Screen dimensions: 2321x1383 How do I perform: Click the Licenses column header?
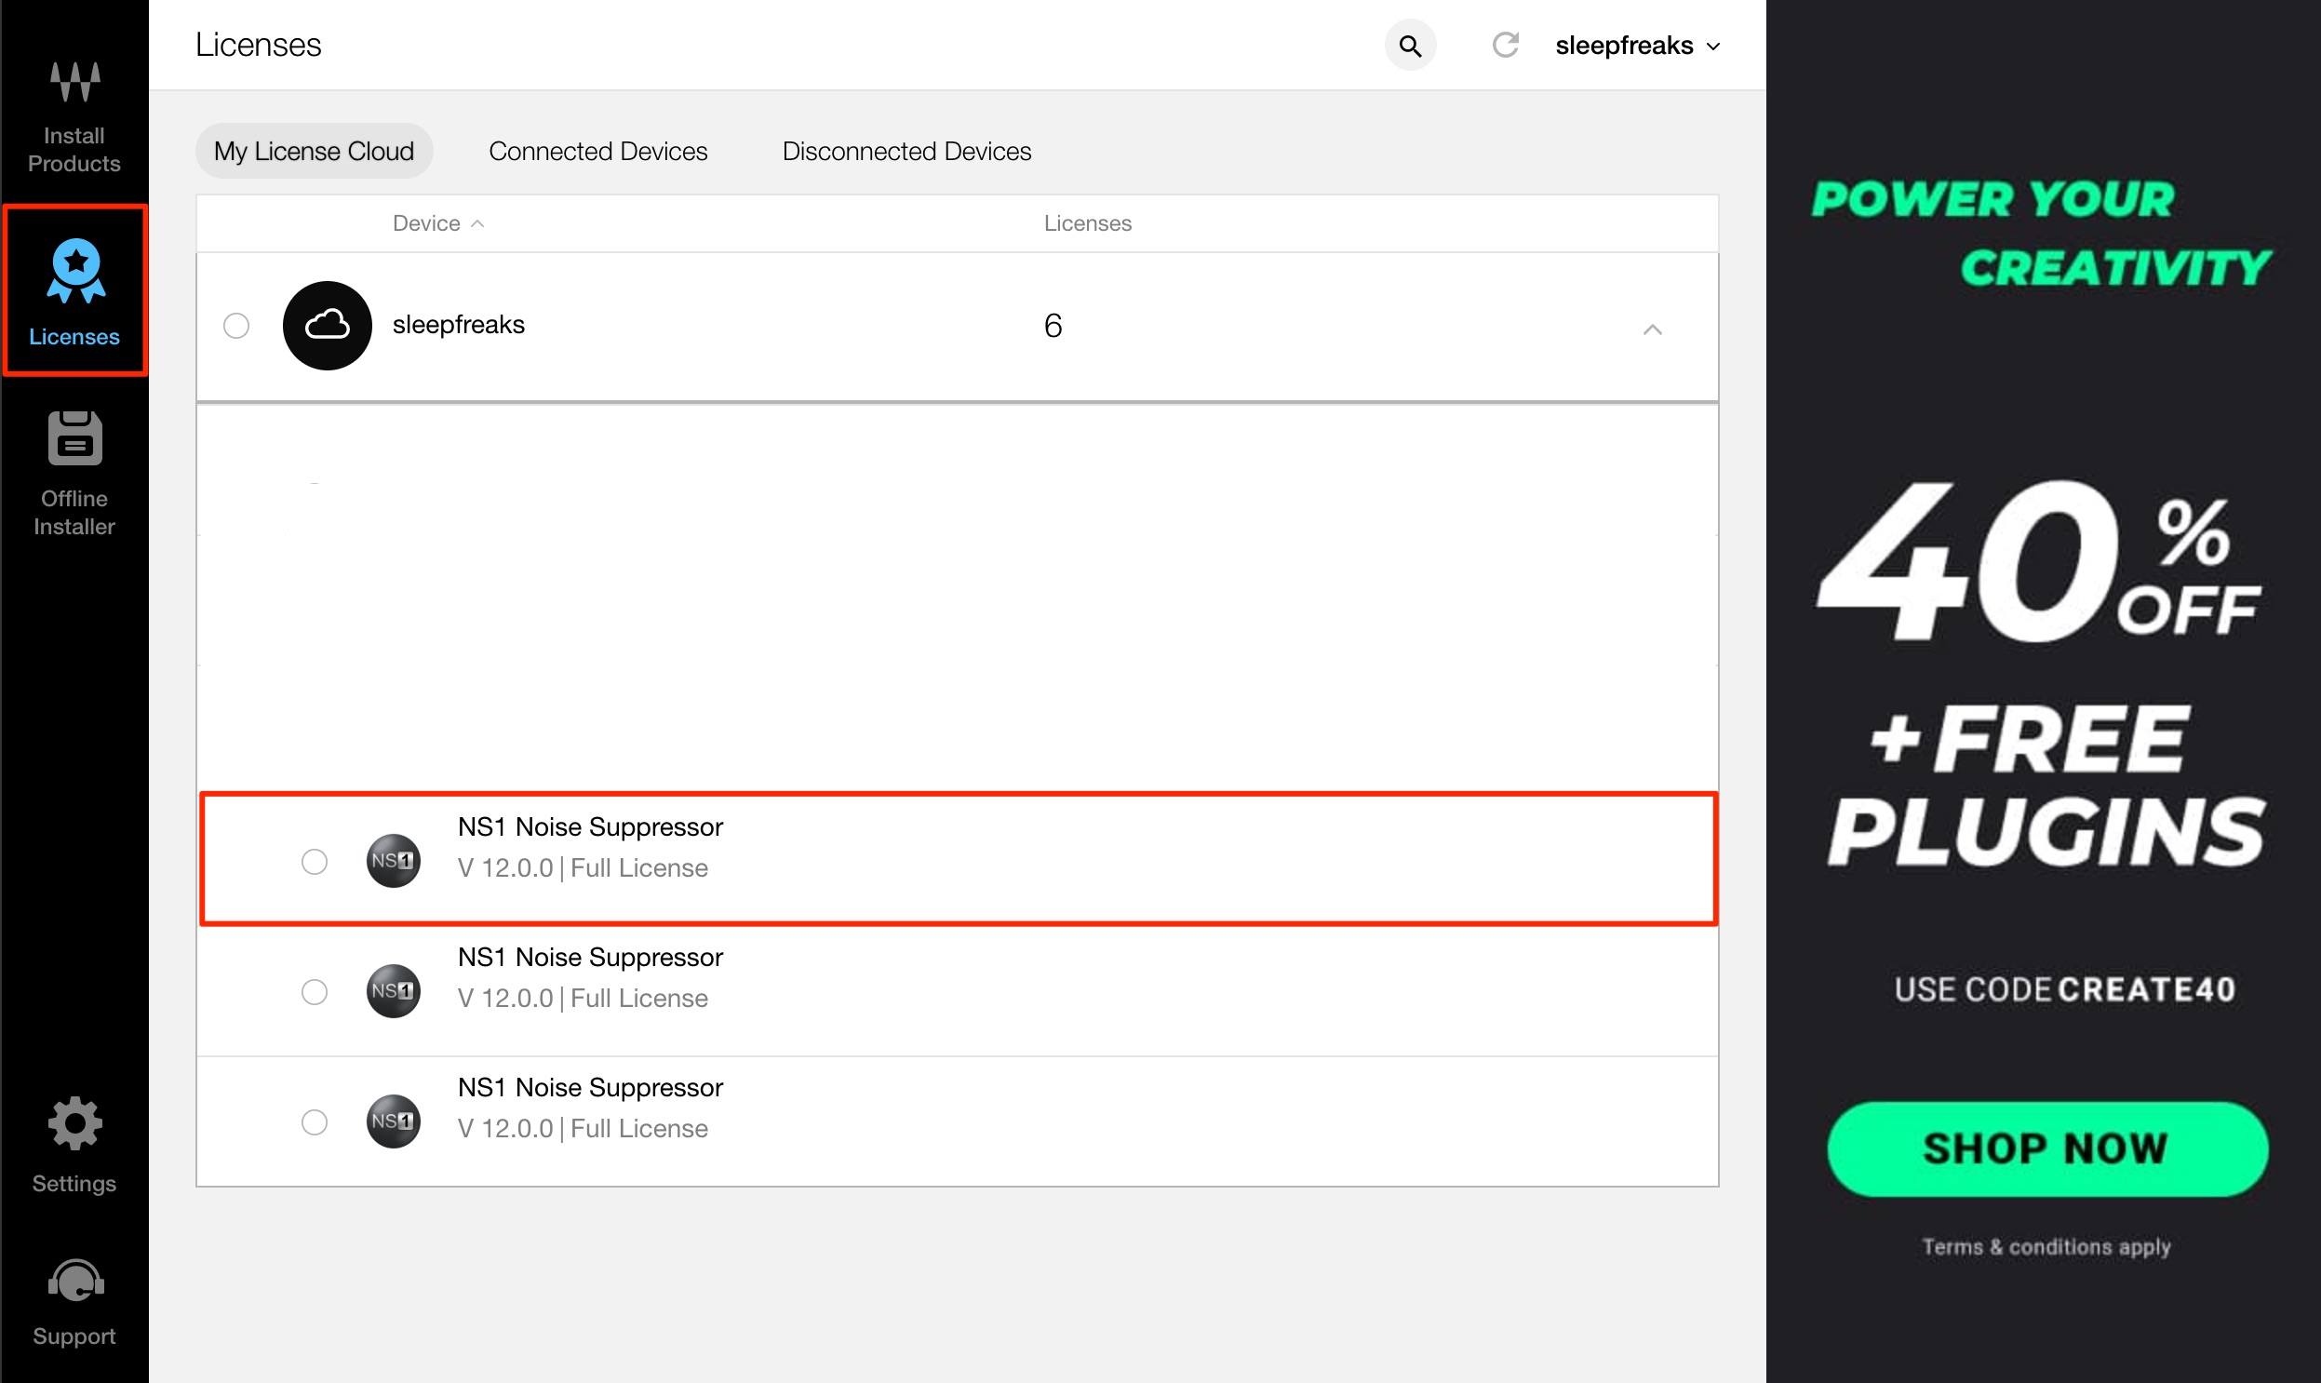tap(1087, 222)
